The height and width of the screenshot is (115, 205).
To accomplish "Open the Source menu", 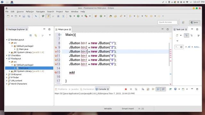I will click(20, 11).
